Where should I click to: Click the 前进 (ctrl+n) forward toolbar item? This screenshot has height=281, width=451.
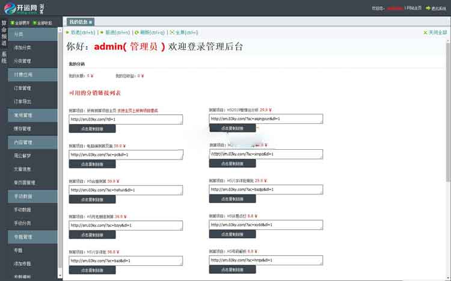pyautogui.click(x=115, y=32)
